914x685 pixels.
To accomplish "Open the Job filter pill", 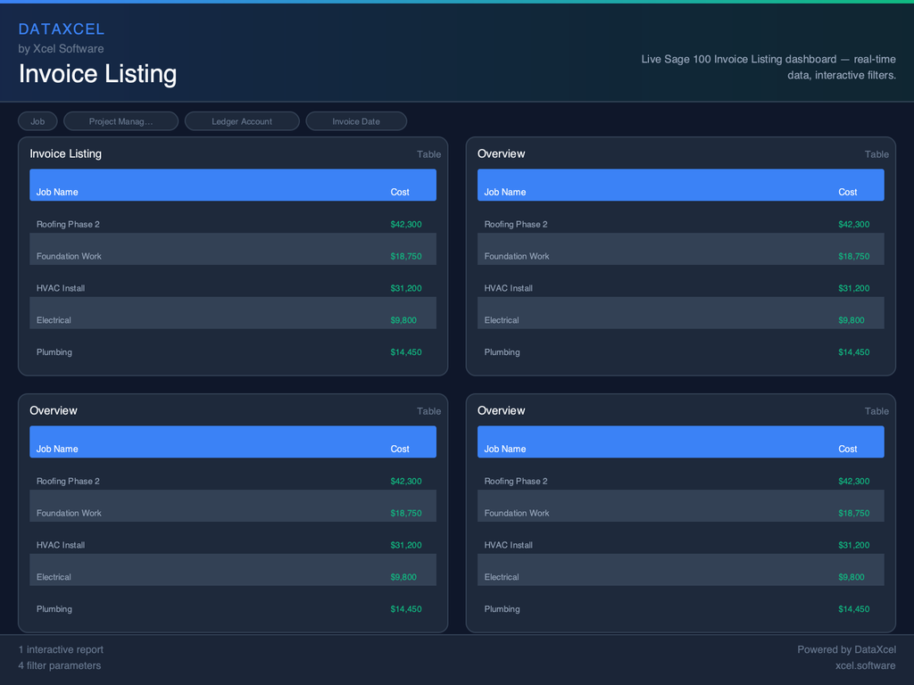I will coord(37,121).
